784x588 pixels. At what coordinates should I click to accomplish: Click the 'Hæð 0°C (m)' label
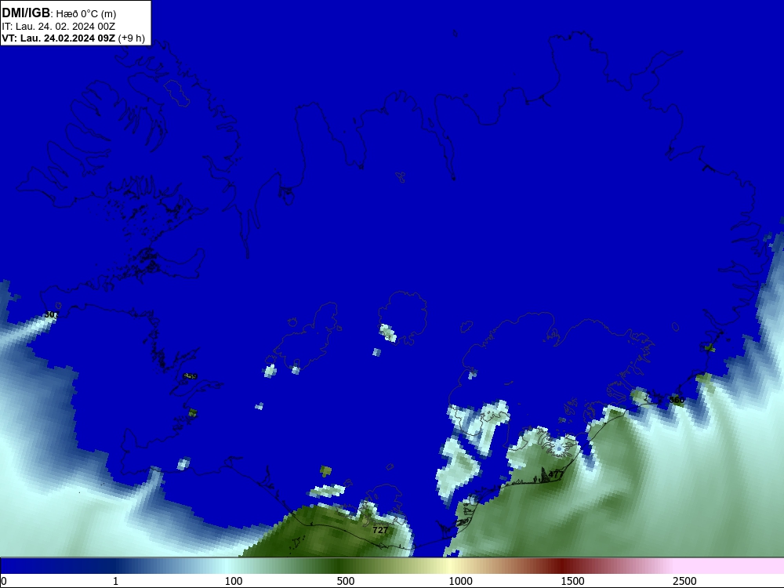[86, 14]
